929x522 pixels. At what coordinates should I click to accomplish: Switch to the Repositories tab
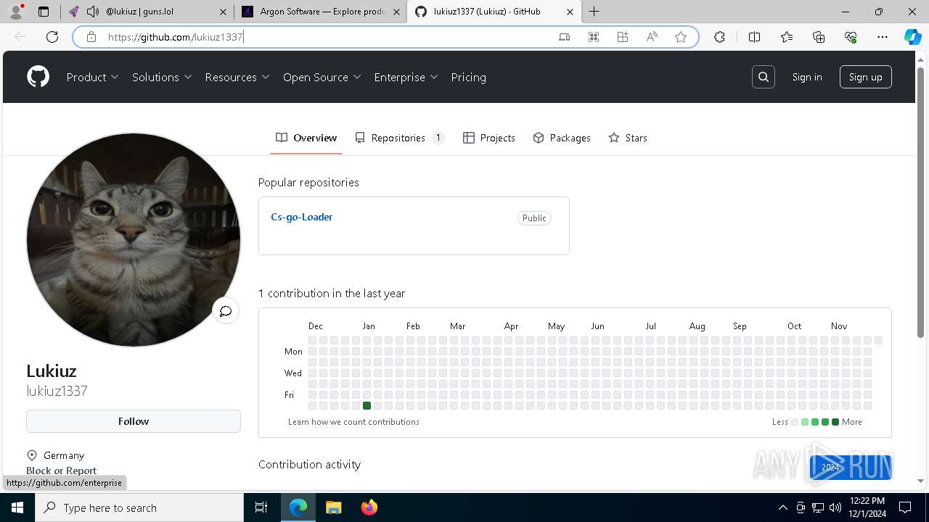click(x=400, y=138)
